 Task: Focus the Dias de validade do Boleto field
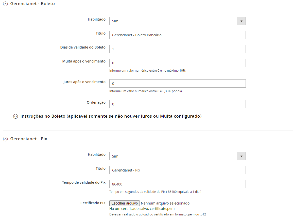pos(177,49)
